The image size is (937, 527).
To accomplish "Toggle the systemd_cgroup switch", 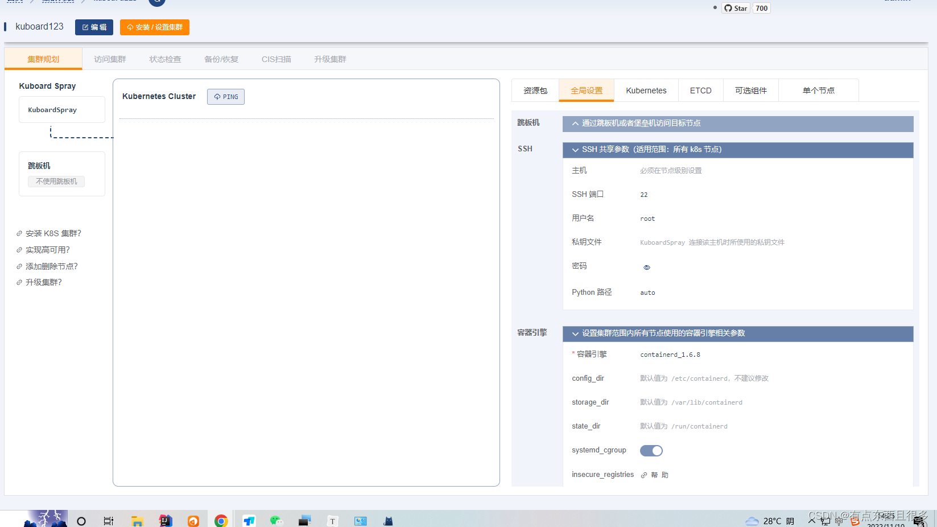I will click(651, 451).
